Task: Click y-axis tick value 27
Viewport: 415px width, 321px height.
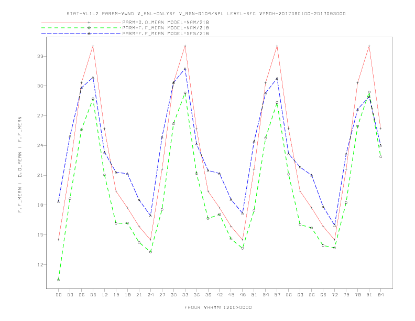Action: tap(40, 116)
